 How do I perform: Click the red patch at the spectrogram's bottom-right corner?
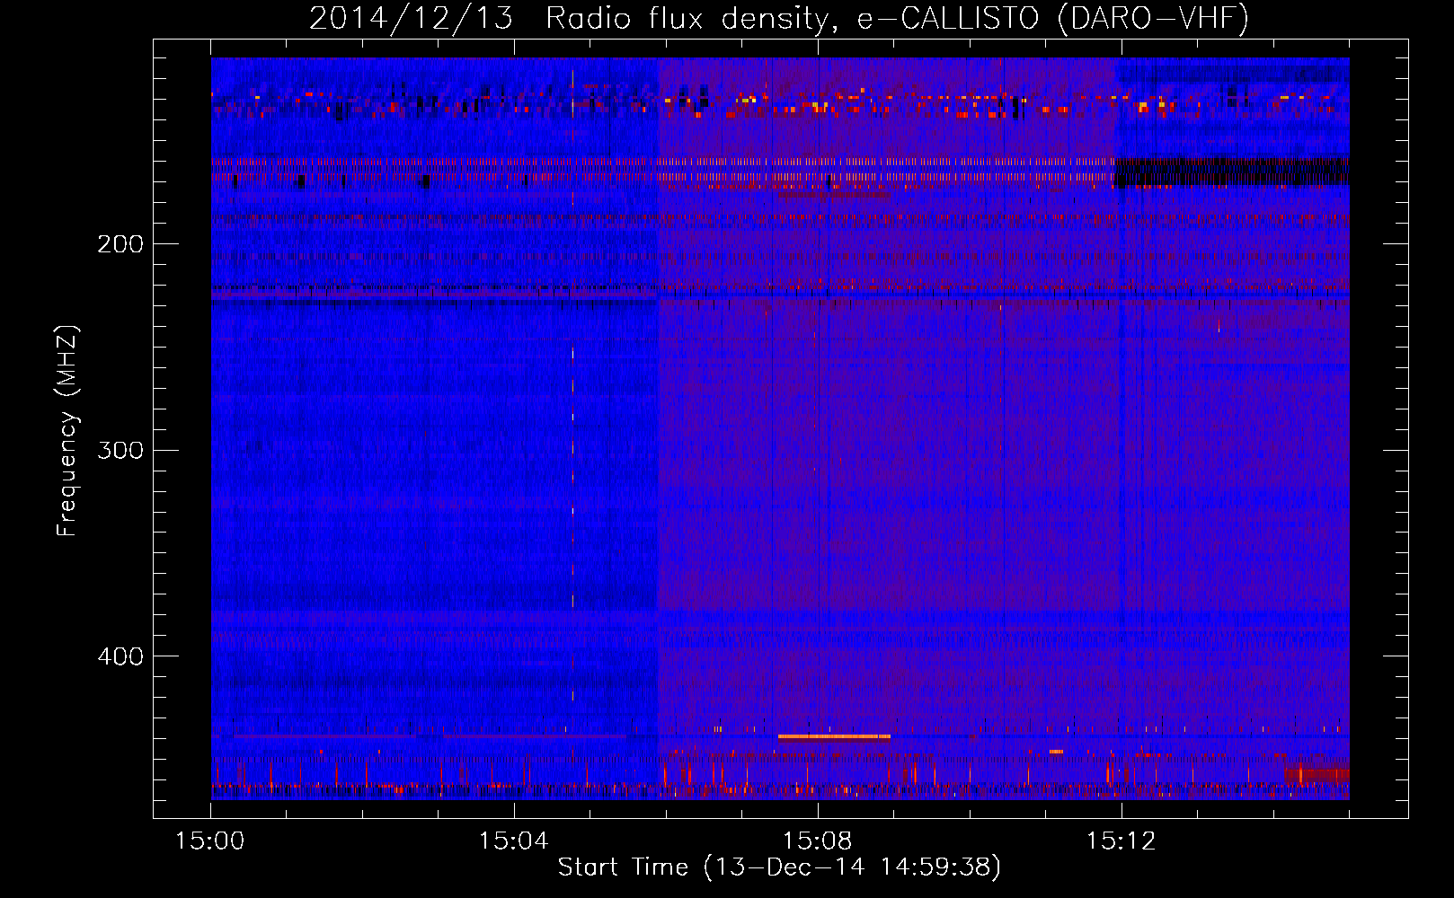pos(1317,775)
